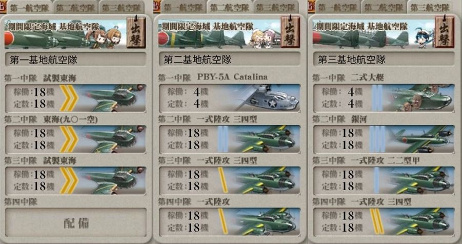Click the 出撃 sign on first air base
This screenshot has width=462, height=244.
(136, 32)
